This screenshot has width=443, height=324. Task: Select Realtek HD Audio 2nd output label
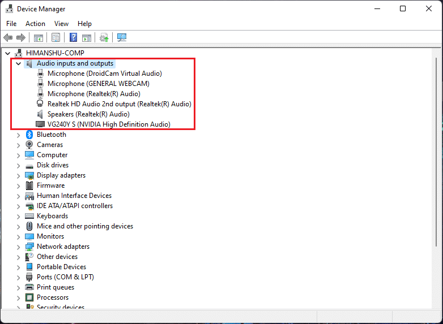[x=119, y=104]
